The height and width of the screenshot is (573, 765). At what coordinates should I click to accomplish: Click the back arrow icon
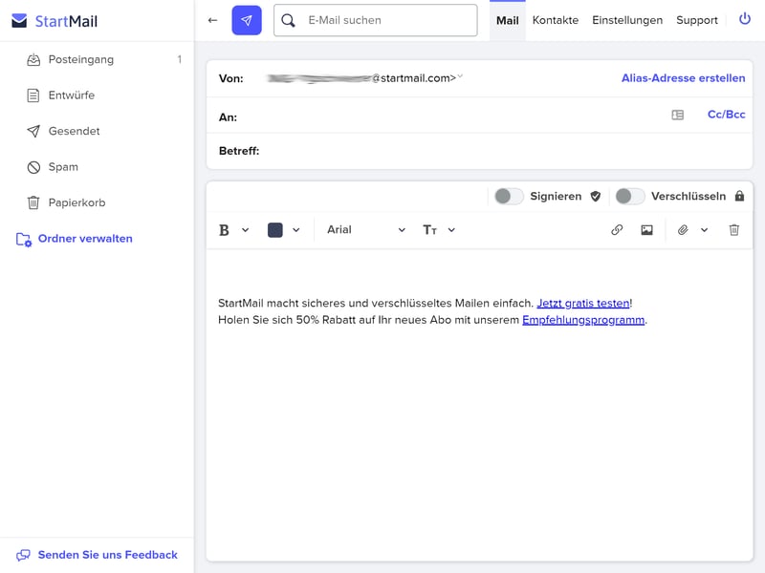pos(212,20)
